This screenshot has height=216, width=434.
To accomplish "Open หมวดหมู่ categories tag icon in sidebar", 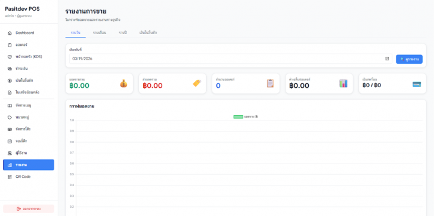I will coord(10,118).
